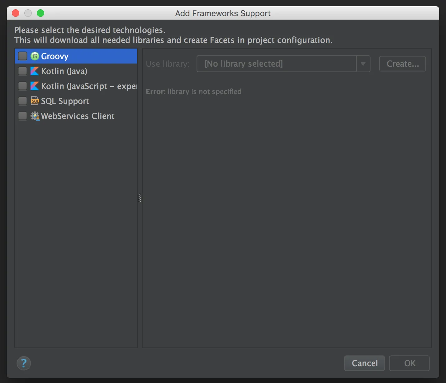Click the Kotlin (Java) logo icon
This screenshot has width=446, height=383.
(x=35, y=71)
